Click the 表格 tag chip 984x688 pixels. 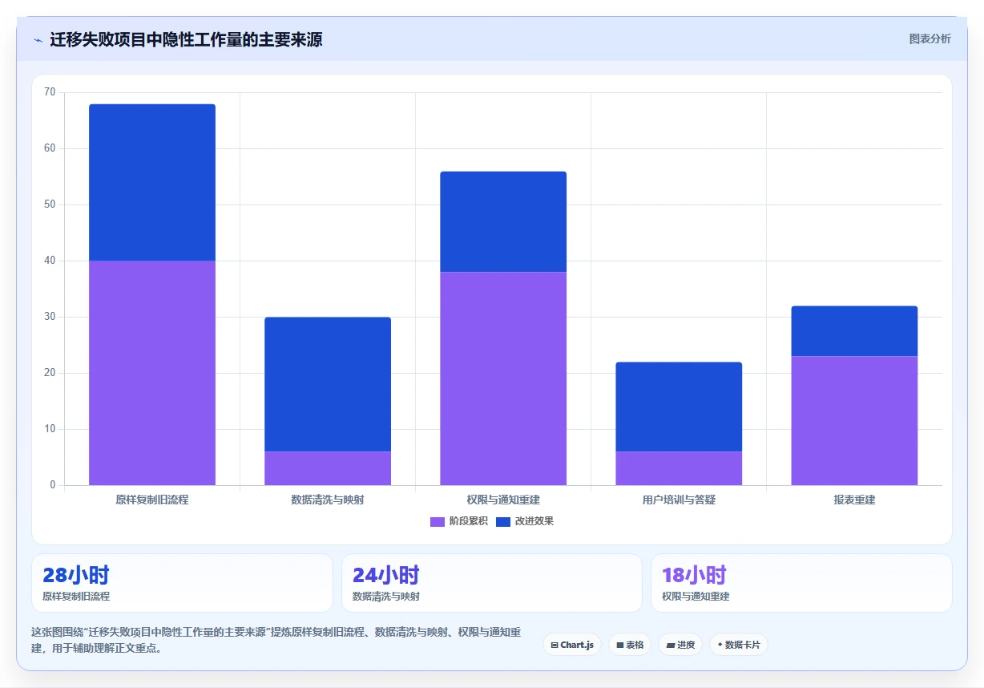630,645
